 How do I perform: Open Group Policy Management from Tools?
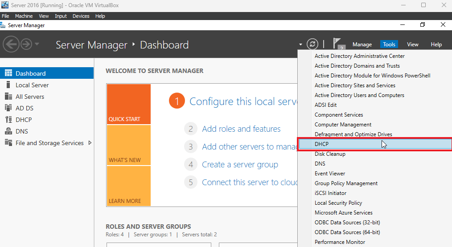(346, 183)
